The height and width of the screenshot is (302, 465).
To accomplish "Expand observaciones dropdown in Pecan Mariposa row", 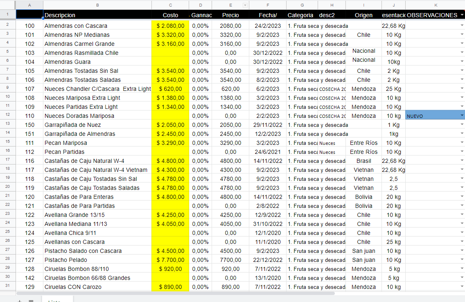I will 462,142.
